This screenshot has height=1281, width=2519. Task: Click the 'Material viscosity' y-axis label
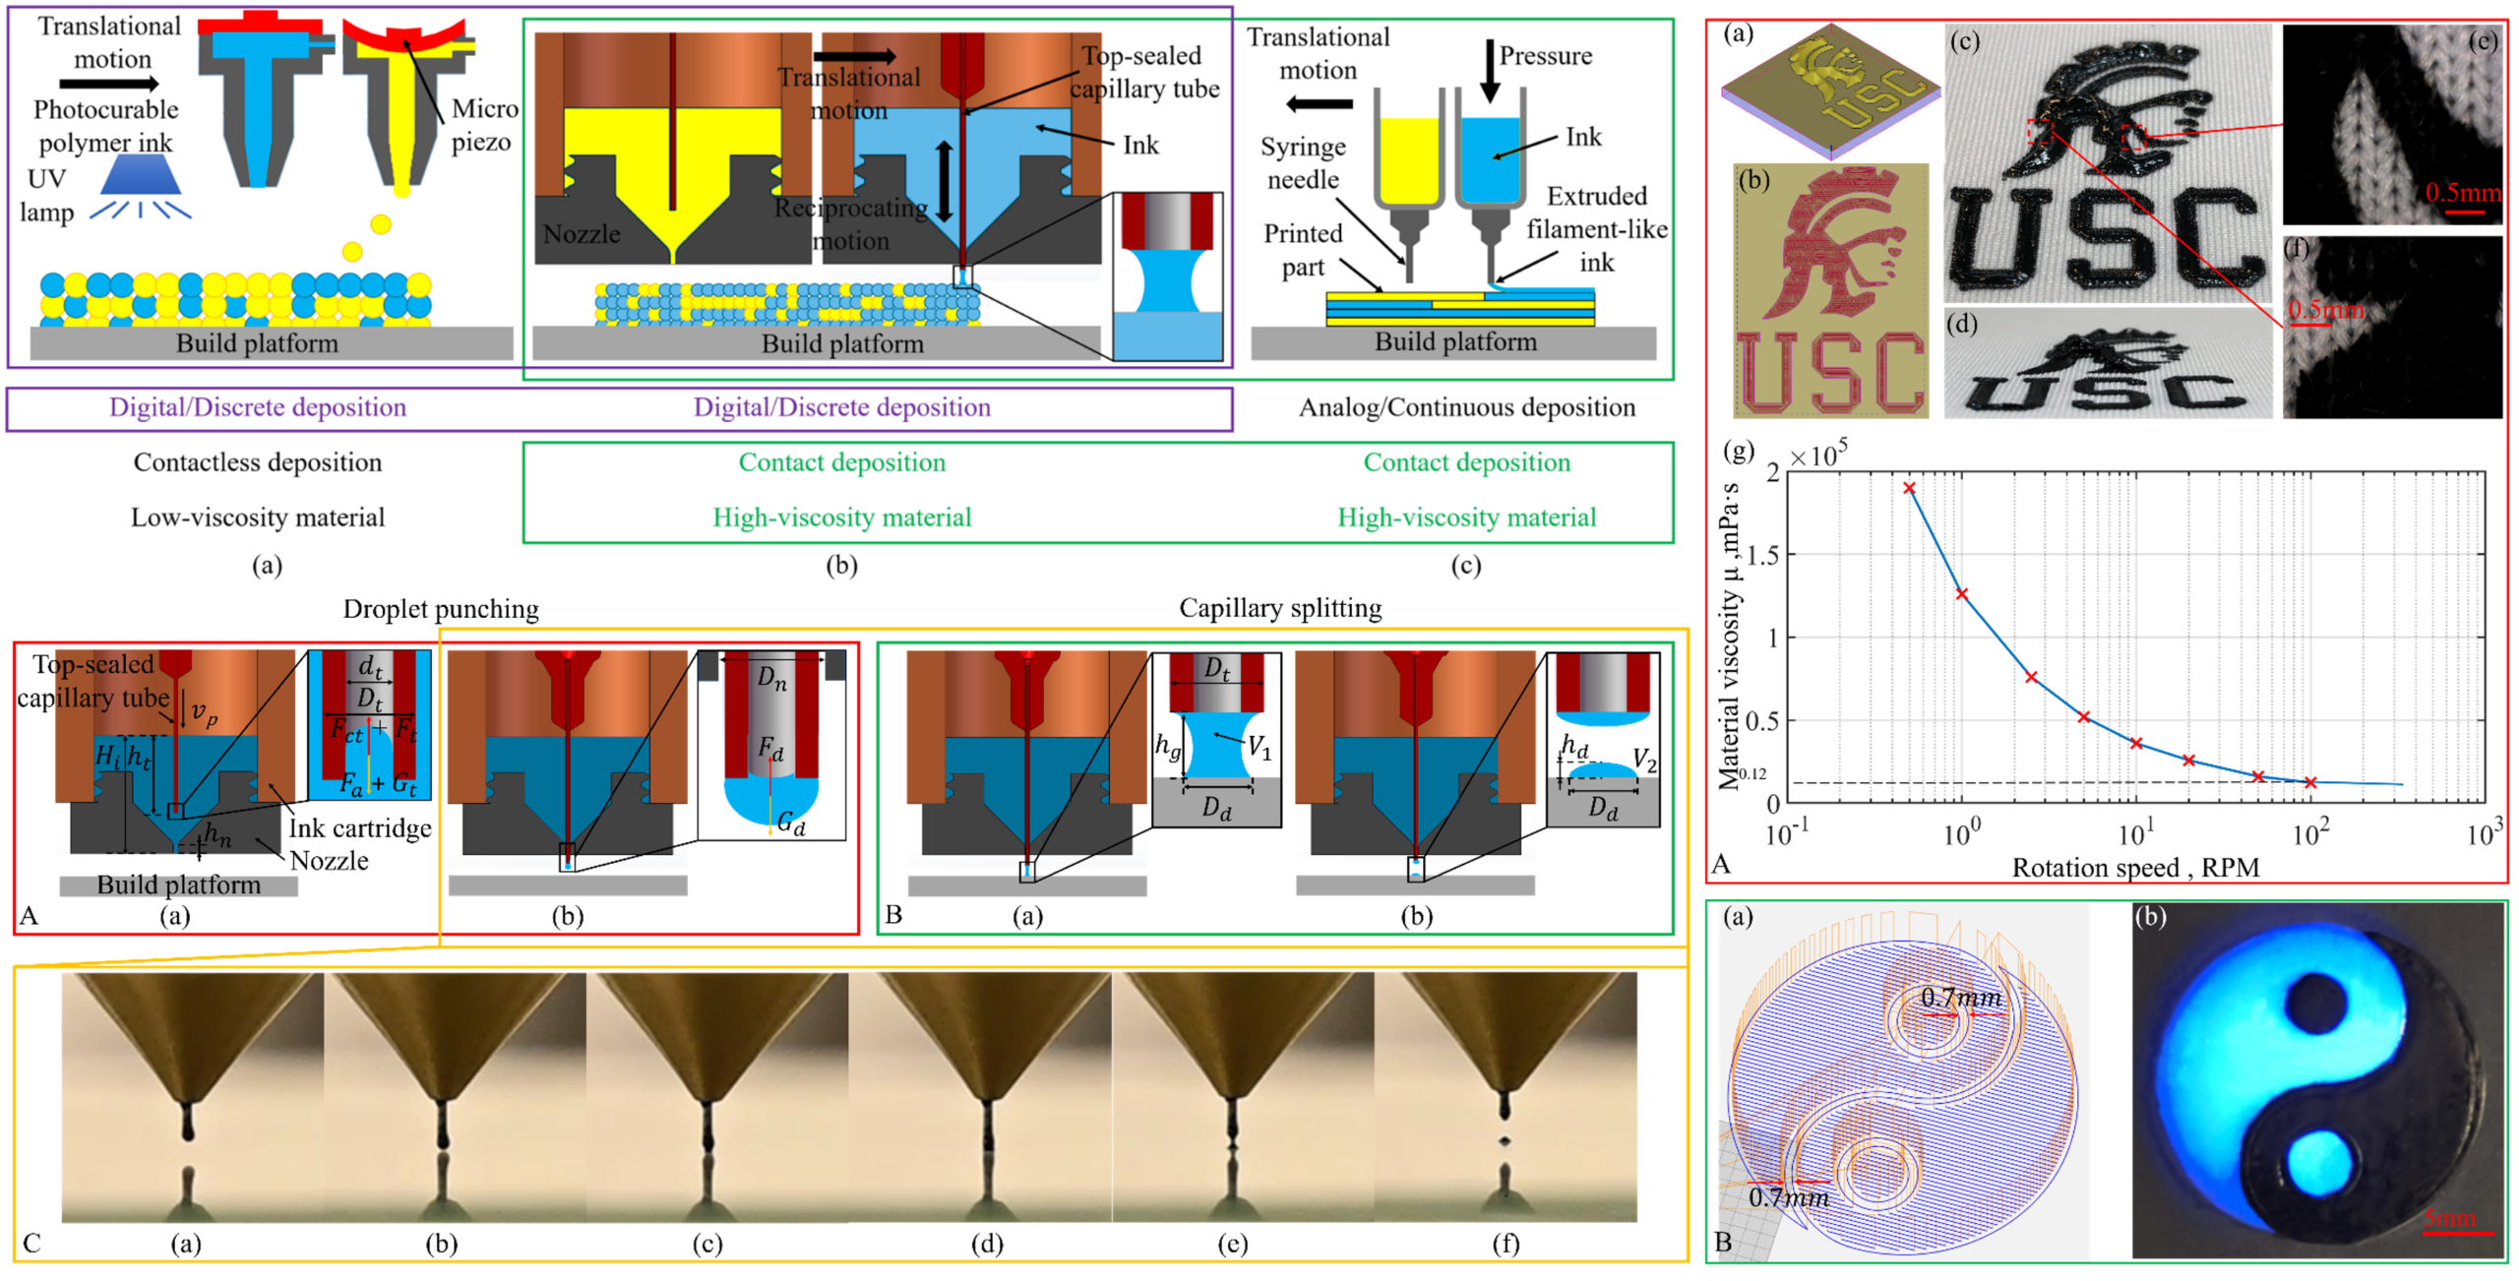(x=1729, y=637)
